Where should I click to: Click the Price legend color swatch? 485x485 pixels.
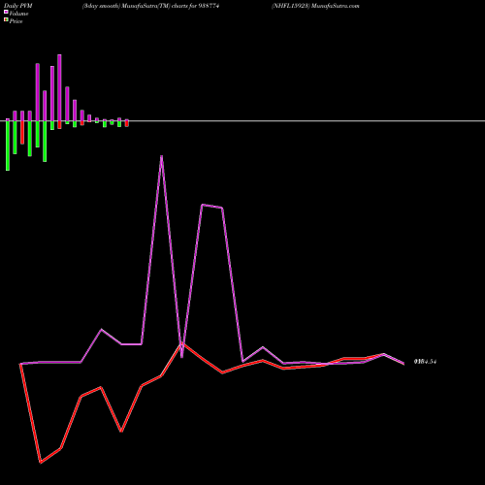click(x=6, y=20)
